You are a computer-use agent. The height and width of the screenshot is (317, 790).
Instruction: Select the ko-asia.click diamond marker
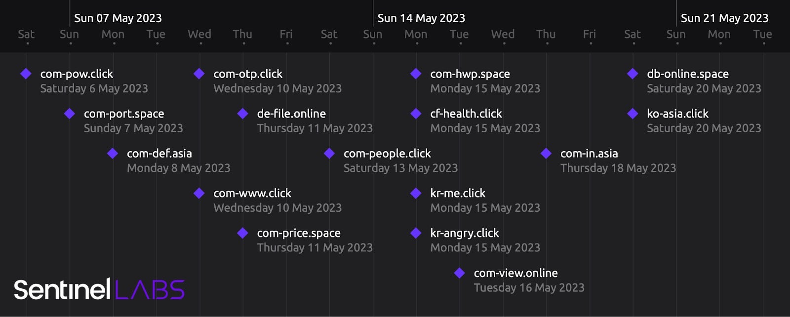[x=633, y=114]
